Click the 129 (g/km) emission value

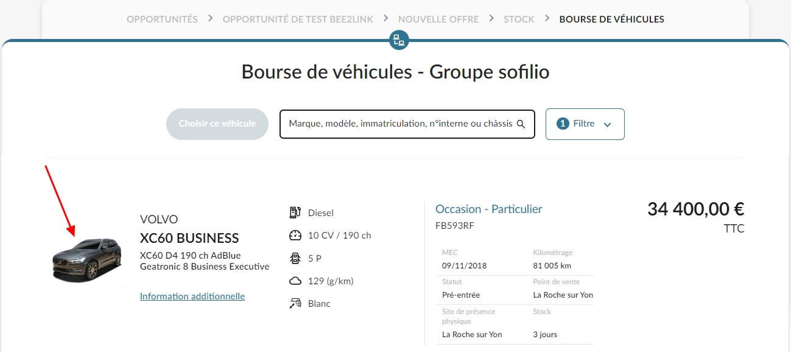point(331,281)
